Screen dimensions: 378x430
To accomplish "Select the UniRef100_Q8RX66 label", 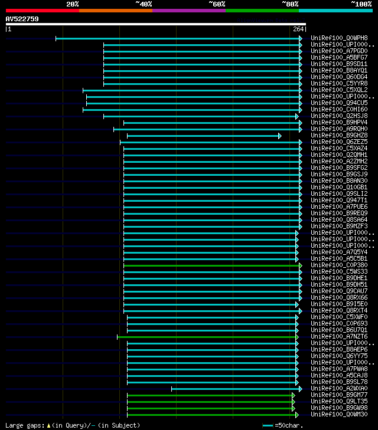I will coord(339,297).
